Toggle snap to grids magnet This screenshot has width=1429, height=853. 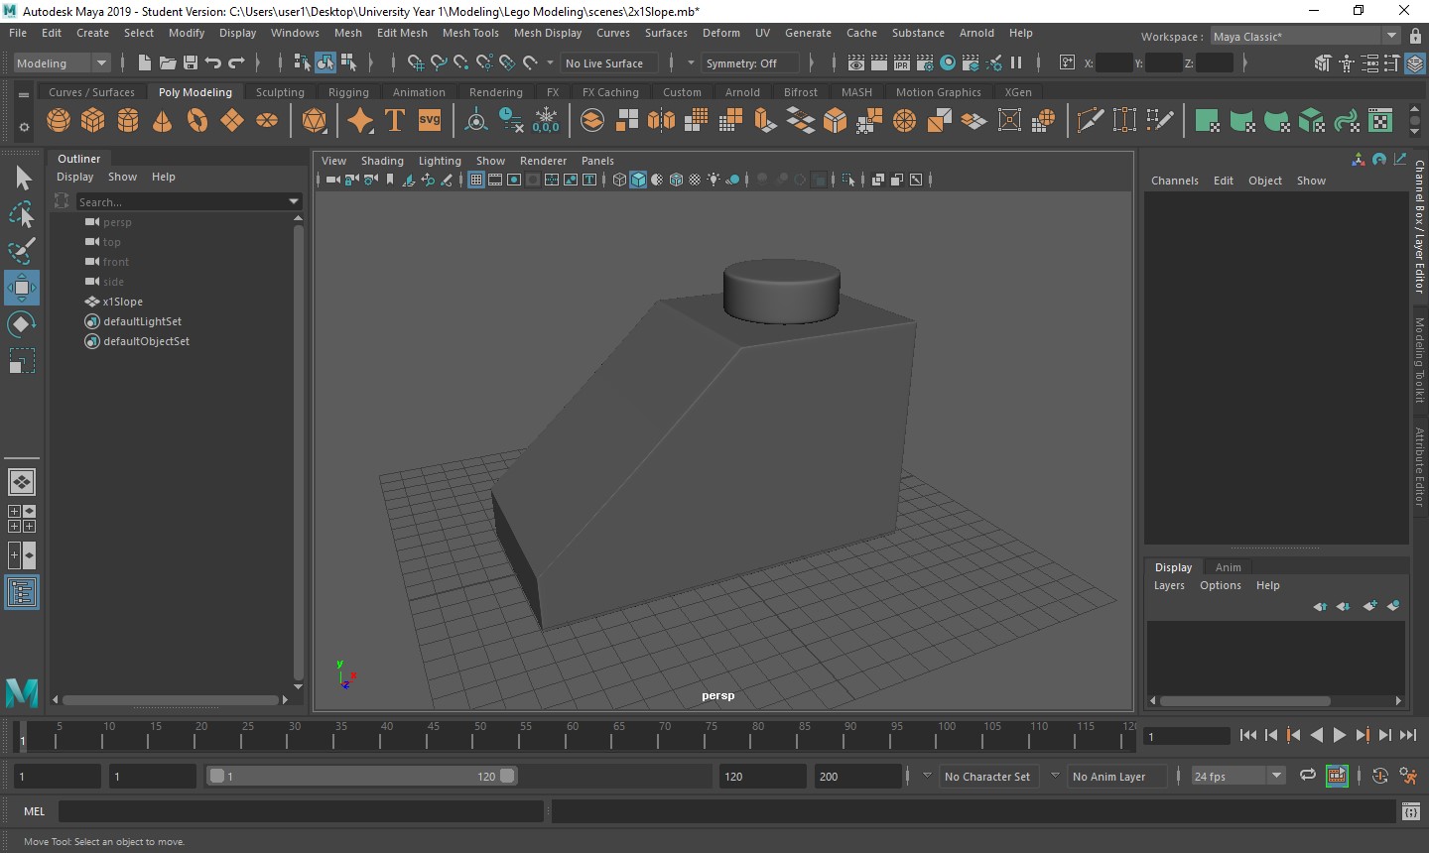click(x=415, y=63)
